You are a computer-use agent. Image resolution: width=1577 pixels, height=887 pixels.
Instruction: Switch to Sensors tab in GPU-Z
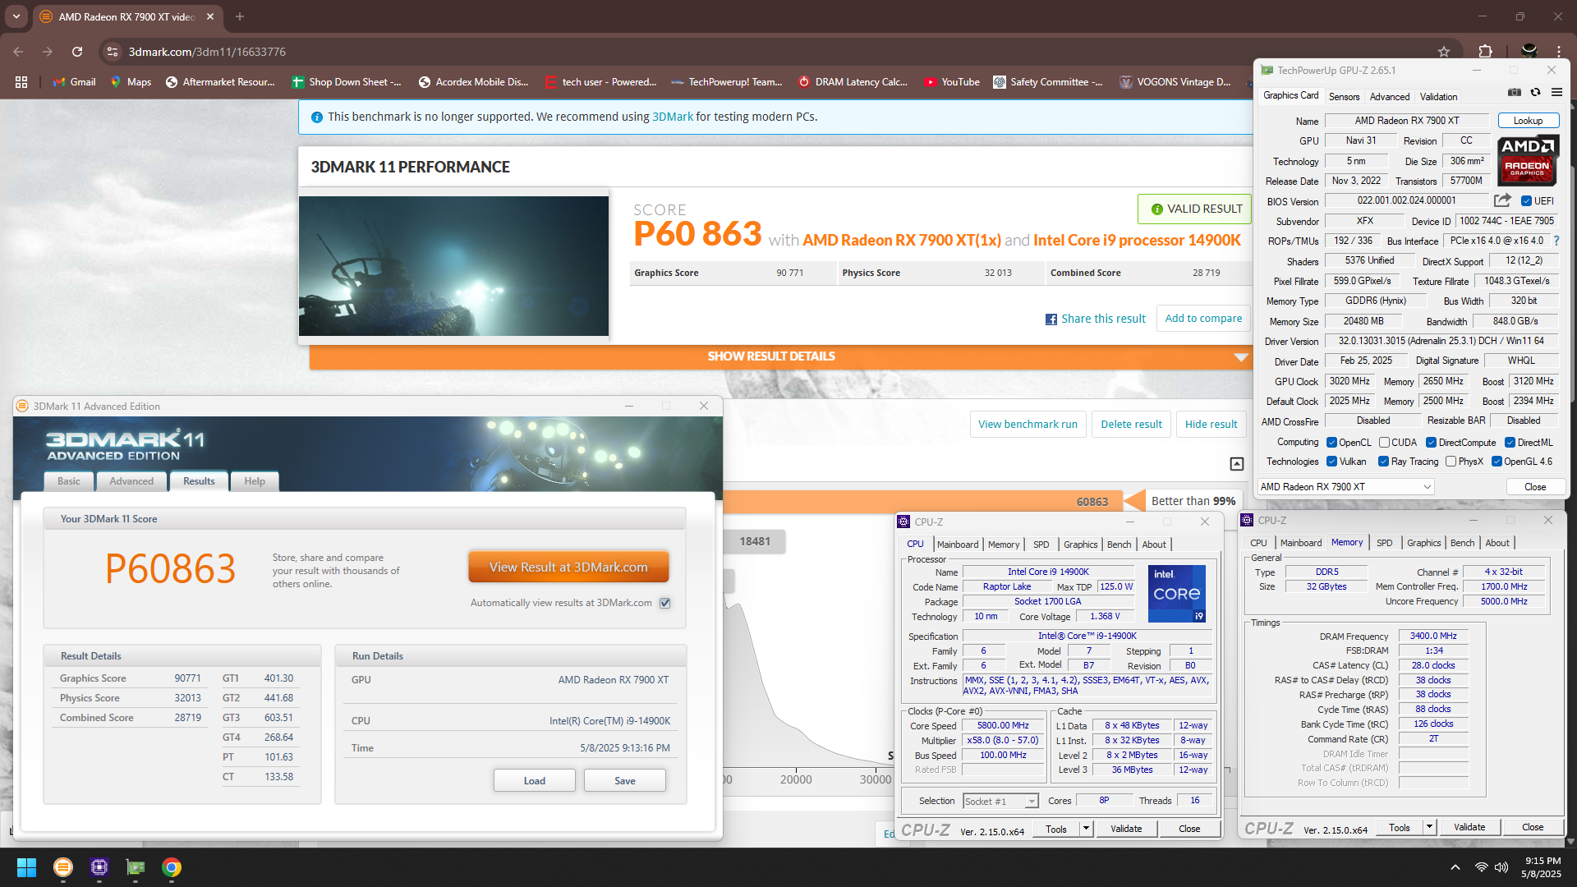[x=1345, y=97]
